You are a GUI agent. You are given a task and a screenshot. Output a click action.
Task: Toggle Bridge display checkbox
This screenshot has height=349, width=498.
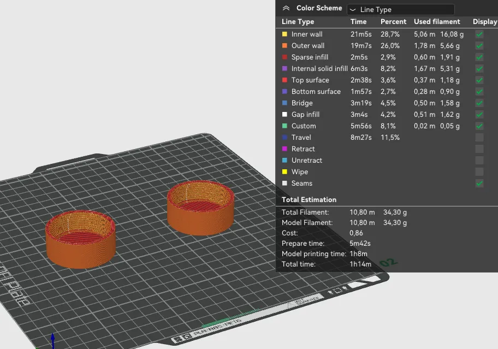(479, 103)
